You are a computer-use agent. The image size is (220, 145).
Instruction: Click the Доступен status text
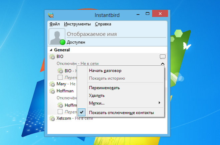point(76,42)
